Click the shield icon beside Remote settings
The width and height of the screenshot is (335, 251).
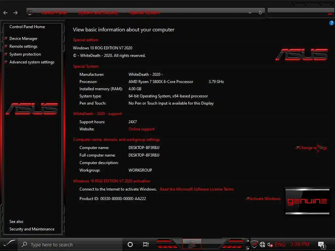(6, 46)
